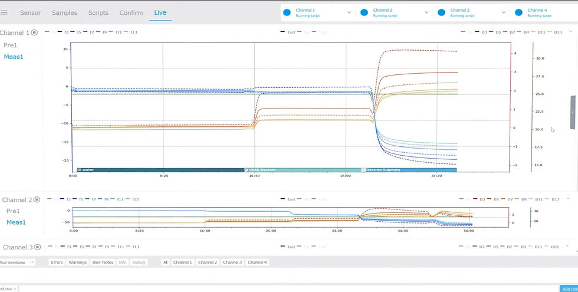This screenshot has width=578, height=292.
Task: Enable the Info log filter
Action: click(x=123, y=262)
